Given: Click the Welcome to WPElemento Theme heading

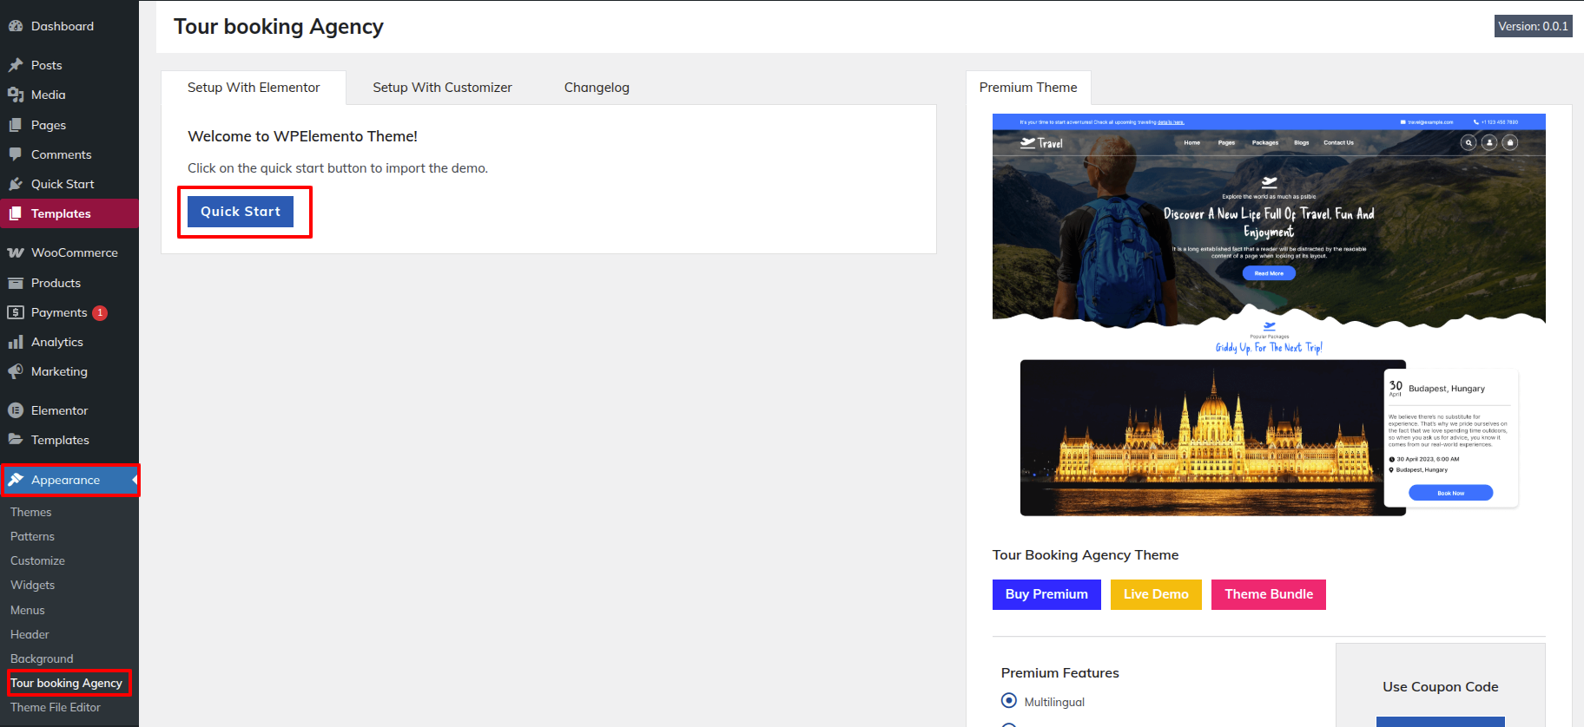Looking at the screenshot, I should pos(302,136).
